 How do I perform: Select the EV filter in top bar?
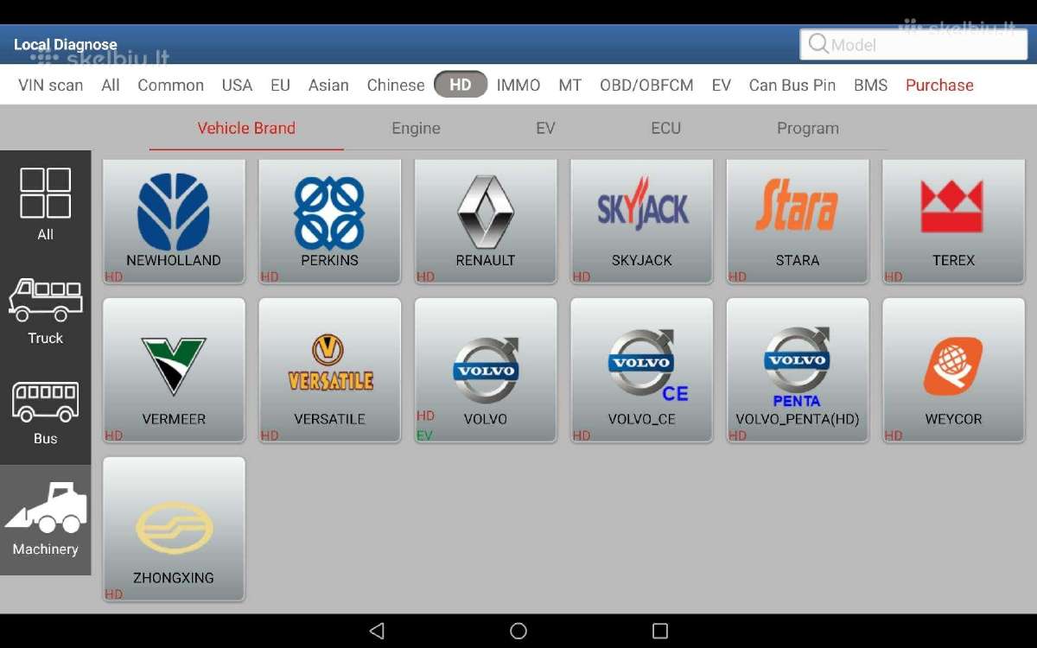[722, 85]
